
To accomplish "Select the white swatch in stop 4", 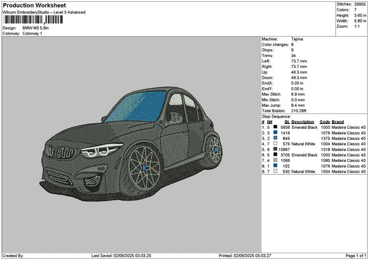I will [275, 143].
